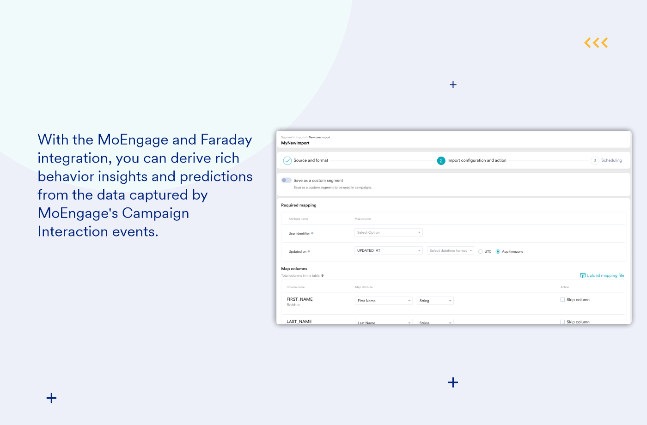This screenshot has height=425, width=647.
Task: Click the step 3 Scheduling circle icon
Action: click(x=595, y=161)
